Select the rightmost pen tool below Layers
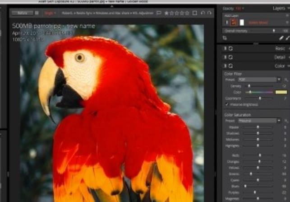Image resolution: width=290 pixels, height=202 pixels. pyautogui.click(x=288, y=38)
